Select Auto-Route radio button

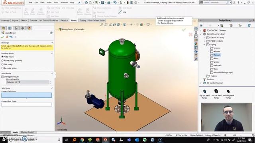[2, 57]
